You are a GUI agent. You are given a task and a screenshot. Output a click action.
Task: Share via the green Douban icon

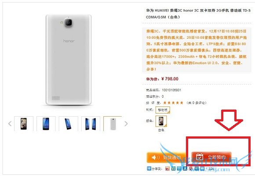[x=173, y=169]
